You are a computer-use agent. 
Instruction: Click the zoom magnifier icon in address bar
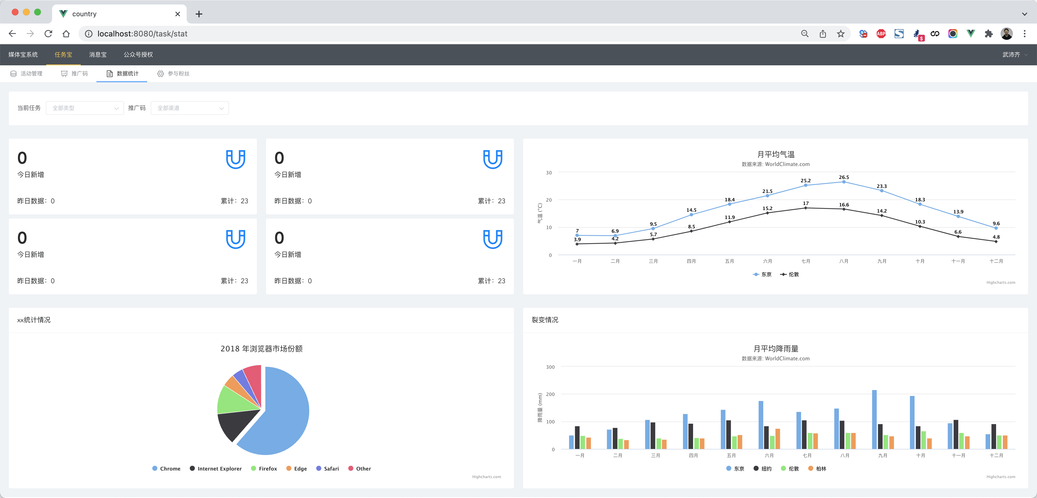(x=805, y=34)
